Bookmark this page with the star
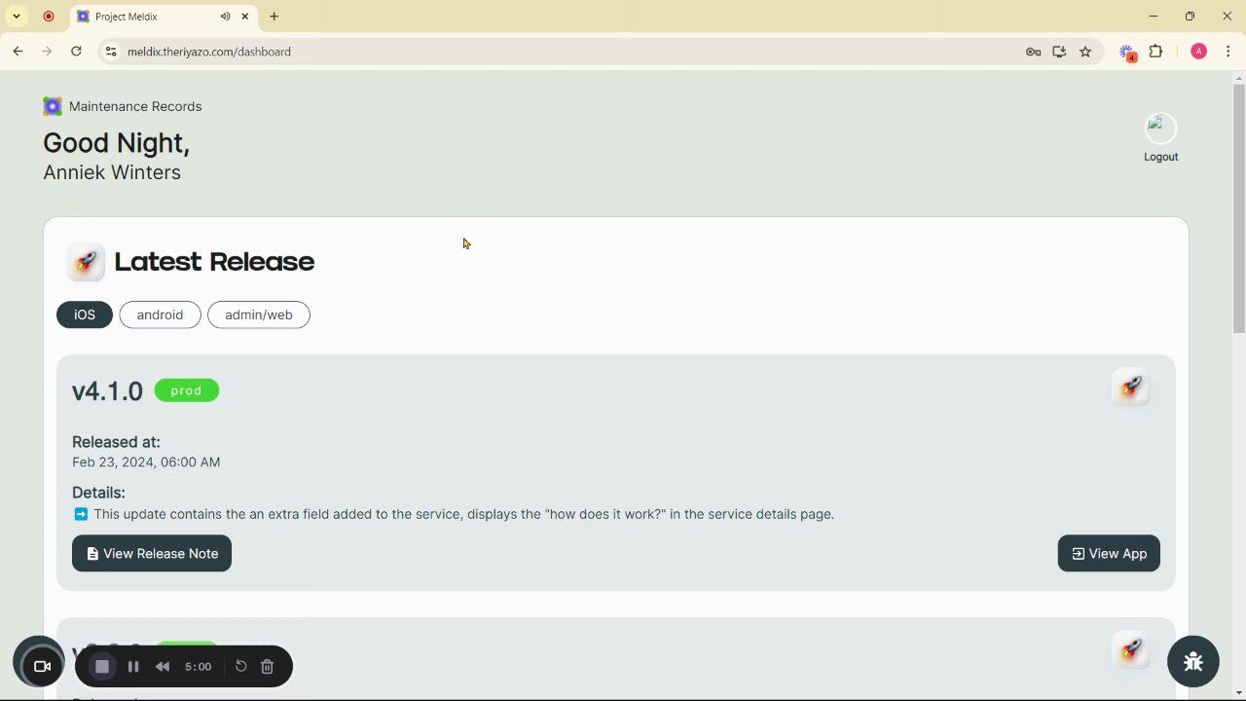1246x701 pixels. pyautogui.click(x=1085, y=52)
